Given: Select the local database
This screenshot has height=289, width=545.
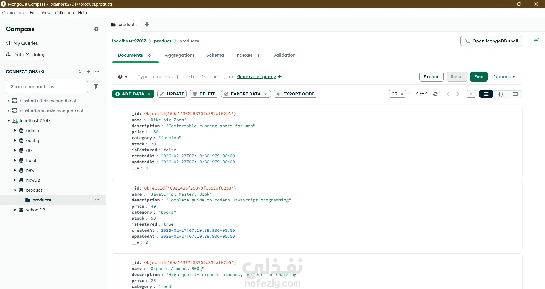Looking at the screenshot, I should point(31,160).
